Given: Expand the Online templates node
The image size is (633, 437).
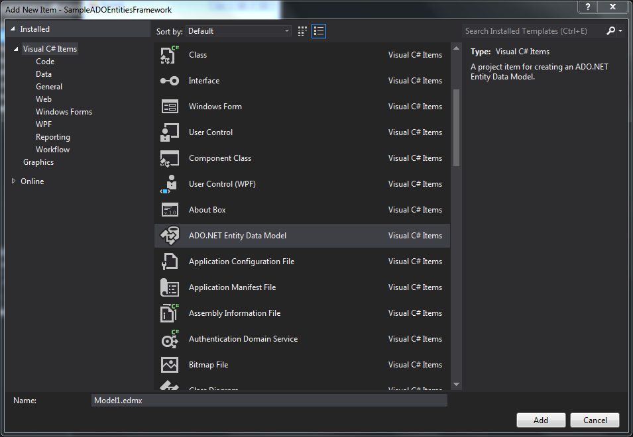Looking at the screenshot, I should 13,181.
